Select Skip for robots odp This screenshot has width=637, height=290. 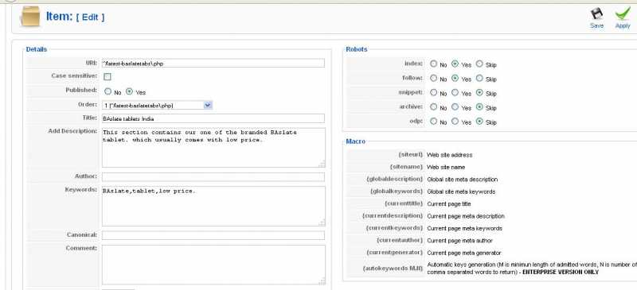click(x=479, y=122)
